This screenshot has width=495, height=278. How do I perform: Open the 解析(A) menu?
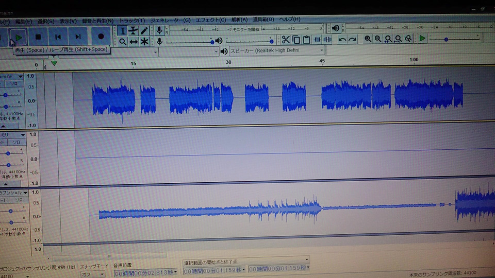(239, 20)
